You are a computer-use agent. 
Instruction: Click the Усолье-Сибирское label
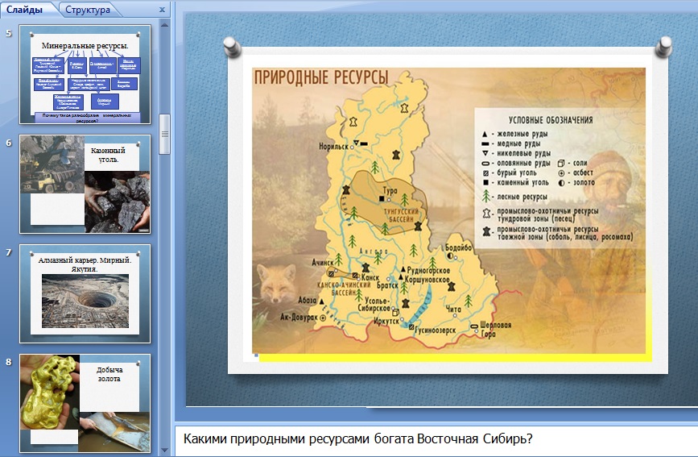click(x=374, y=304)
